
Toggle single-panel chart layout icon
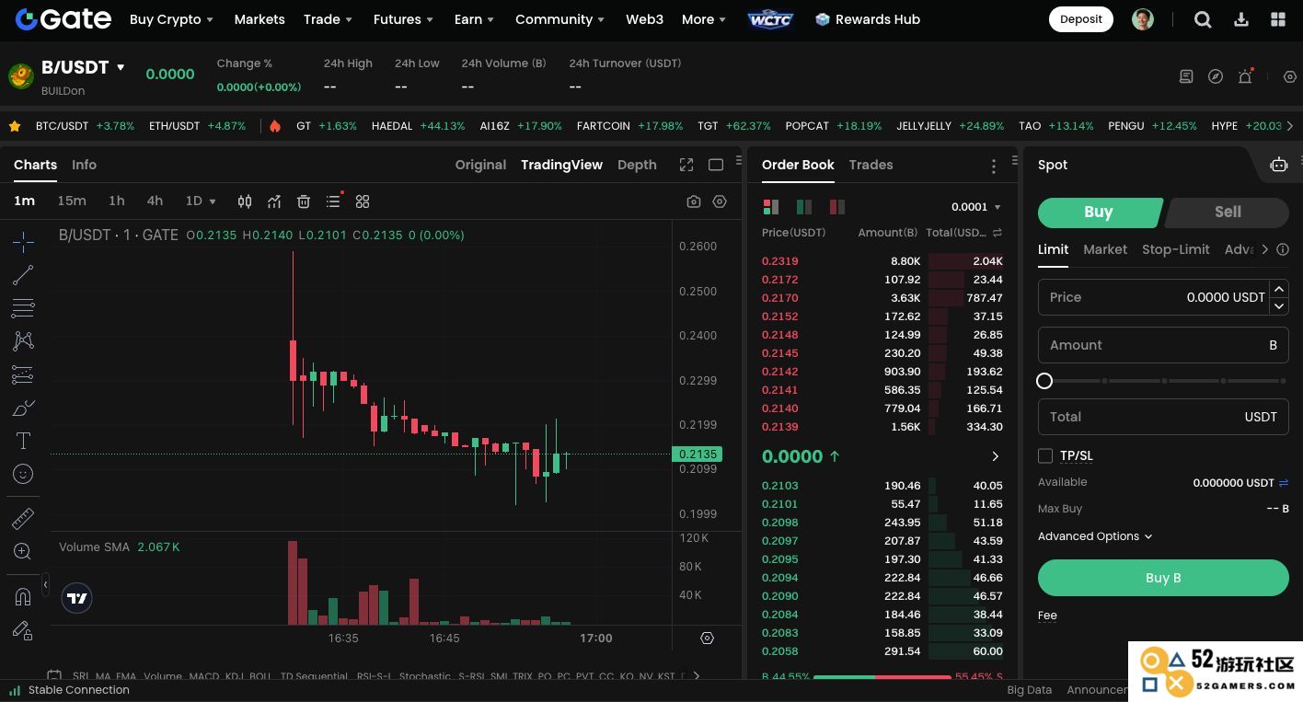716,165
